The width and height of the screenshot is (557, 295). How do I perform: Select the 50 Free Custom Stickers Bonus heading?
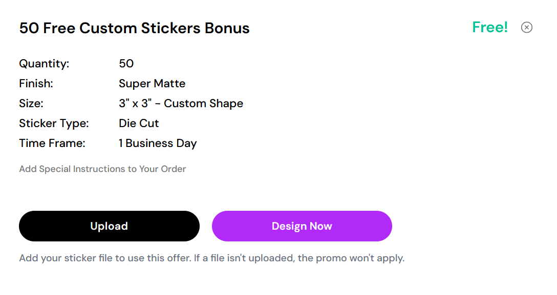pyautogui.click(x=134, y=28)
